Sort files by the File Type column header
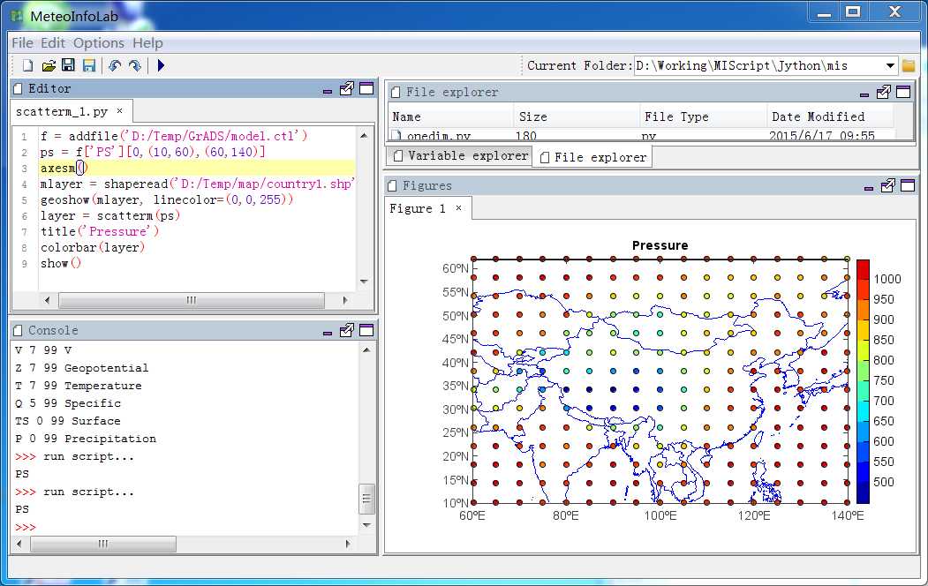928x586 pixels. (x=704, y=116)
